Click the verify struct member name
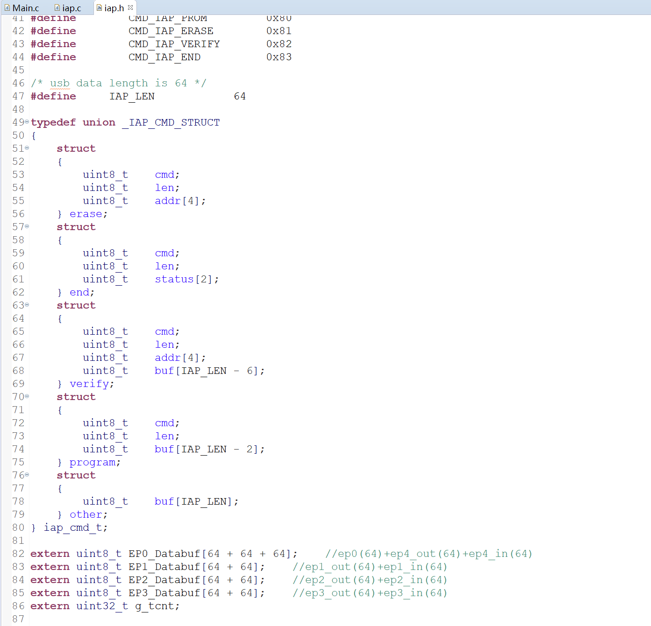 89,384
